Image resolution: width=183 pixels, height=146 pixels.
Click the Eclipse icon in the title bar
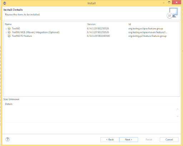pos(5,3)
